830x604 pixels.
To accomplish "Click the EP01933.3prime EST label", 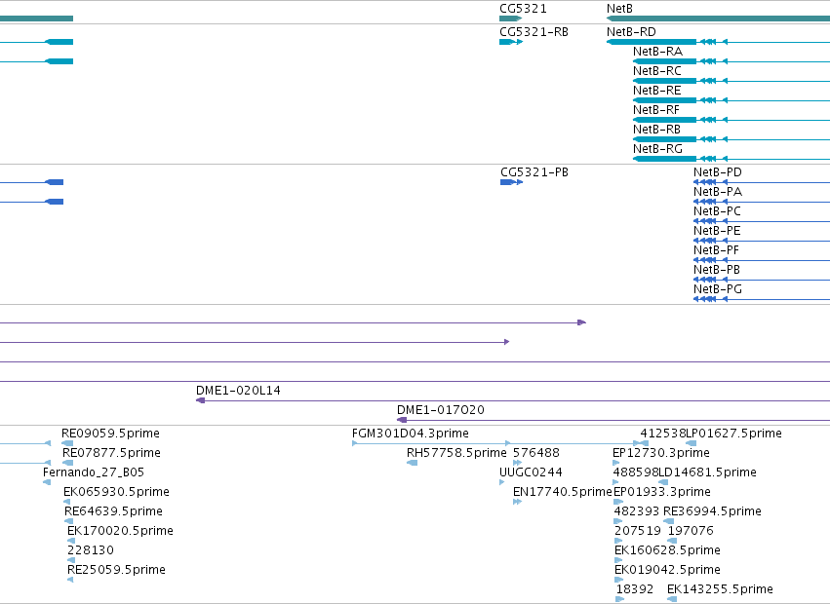I will (x=661, y=492).
